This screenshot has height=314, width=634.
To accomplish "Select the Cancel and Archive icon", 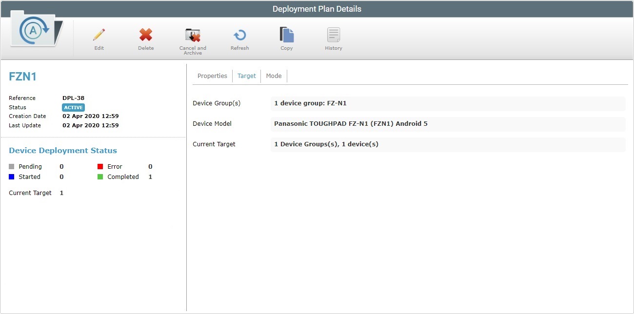I will point(193,36).
